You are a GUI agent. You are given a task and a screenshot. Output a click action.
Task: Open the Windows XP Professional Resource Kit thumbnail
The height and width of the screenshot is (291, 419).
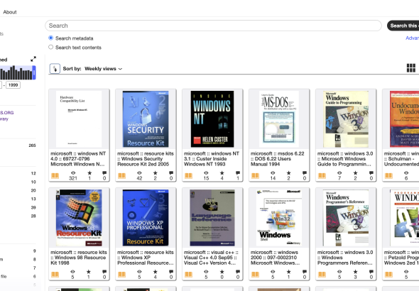pos(146,218)
